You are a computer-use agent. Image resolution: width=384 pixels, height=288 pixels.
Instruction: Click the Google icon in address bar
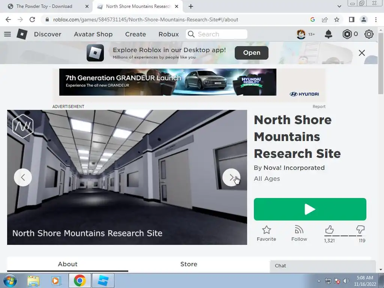coord(312,19)
